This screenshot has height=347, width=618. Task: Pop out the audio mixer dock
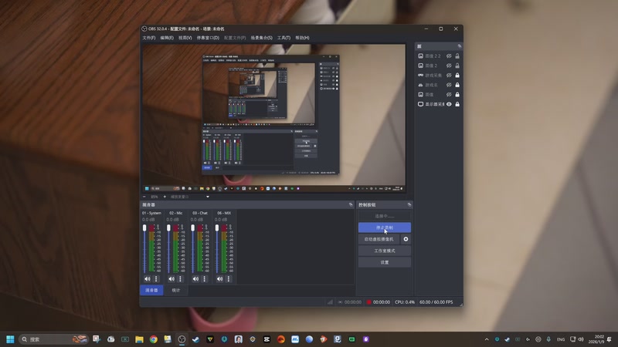tap(351, 204)
